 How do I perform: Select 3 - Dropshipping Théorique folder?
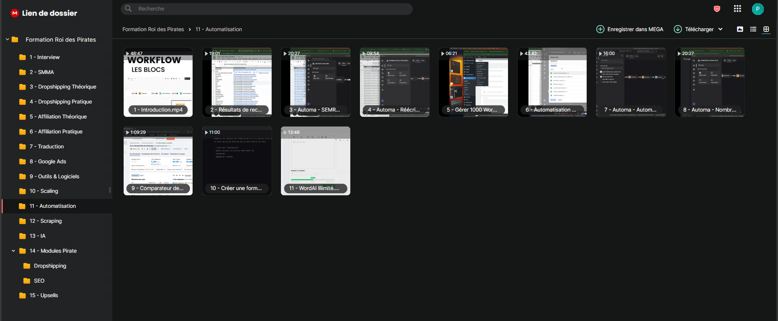57,87
